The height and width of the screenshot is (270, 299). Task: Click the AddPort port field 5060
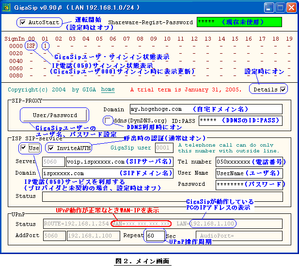54,236
